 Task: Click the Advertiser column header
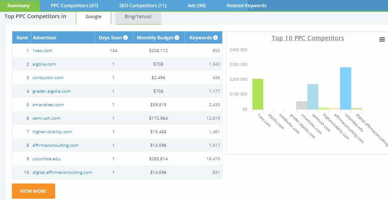(x=45, y=38)
